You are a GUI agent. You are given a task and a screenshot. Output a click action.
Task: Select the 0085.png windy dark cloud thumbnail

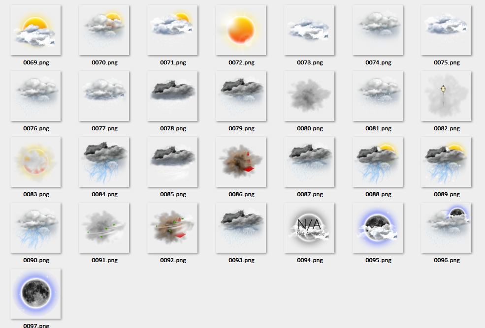pyautogui.click(x=172, y=162)
